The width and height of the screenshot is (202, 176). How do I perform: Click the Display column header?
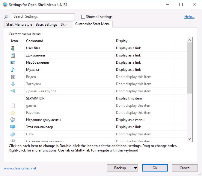[x=144, y=41]
